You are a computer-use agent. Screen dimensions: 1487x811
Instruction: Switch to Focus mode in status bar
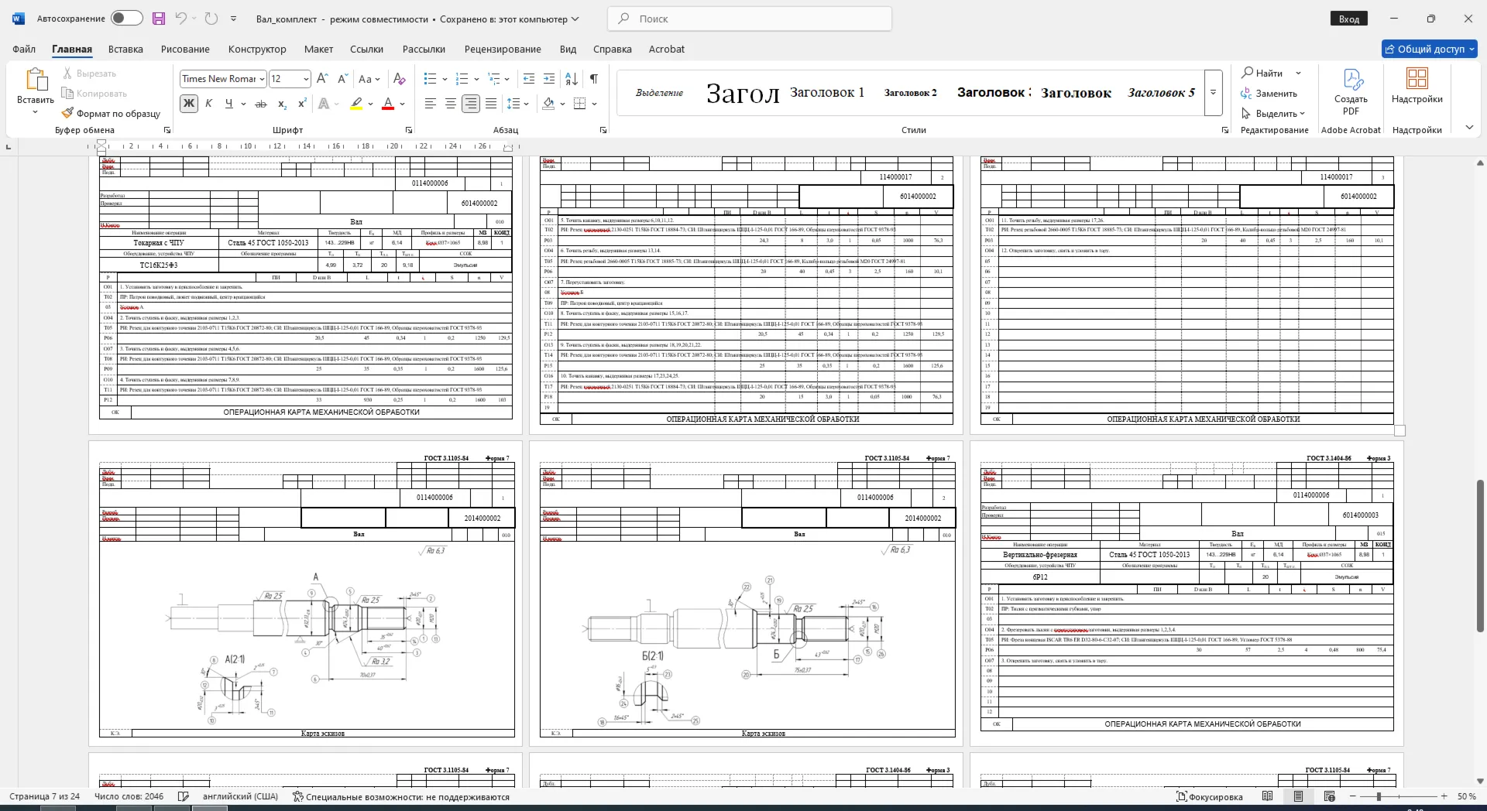(x=1210, y=796)
